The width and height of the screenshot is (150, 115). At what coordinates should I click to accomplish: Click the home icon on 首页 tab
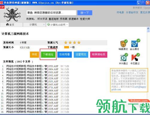7,25
